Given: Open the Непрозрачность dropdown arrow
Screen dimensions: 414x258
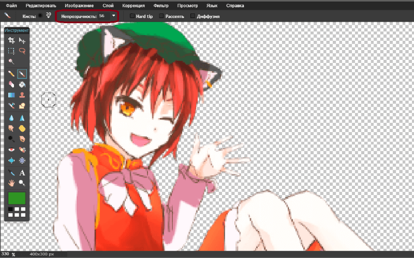Looking at the screenshot, I should pos(113,16).
